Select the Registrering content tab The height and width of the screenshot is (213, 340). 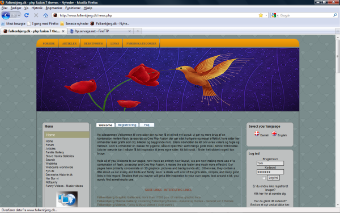coord(127,125)
